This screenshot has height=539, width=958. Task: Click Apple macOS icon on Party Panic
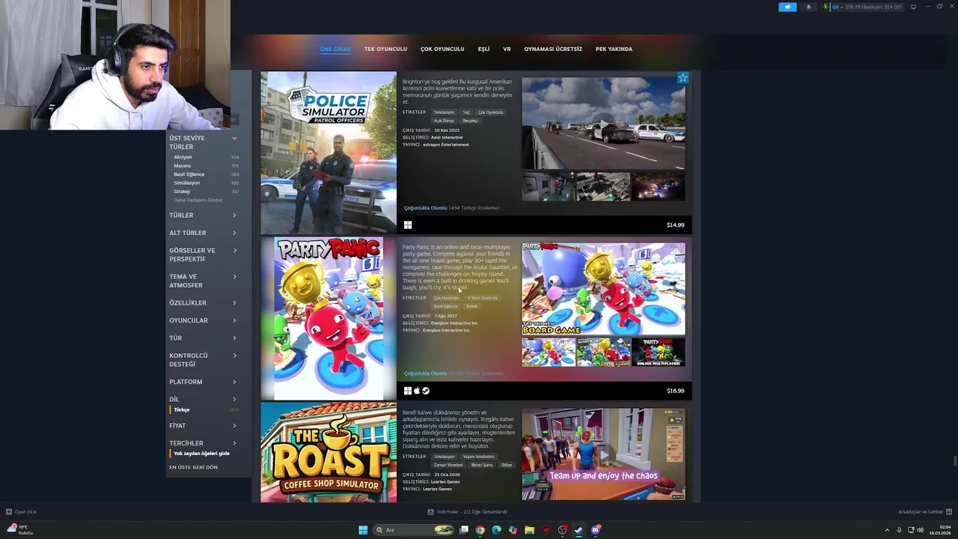[417, 391]
